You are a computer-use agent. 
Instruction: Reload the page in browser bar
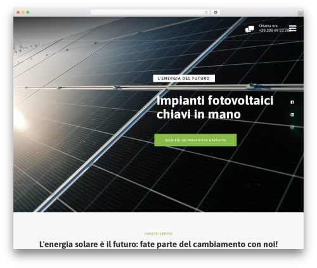(206, 13)
